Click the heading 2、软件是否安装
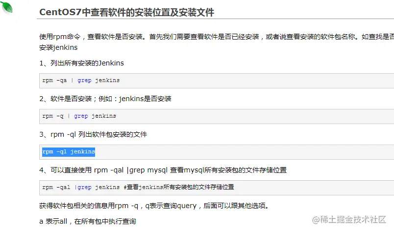394x232 pixels. (105, 99)
